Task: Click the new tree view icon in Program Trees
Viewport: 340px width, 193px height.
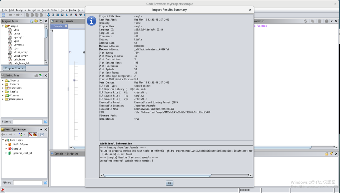Action: coord(32,21)
